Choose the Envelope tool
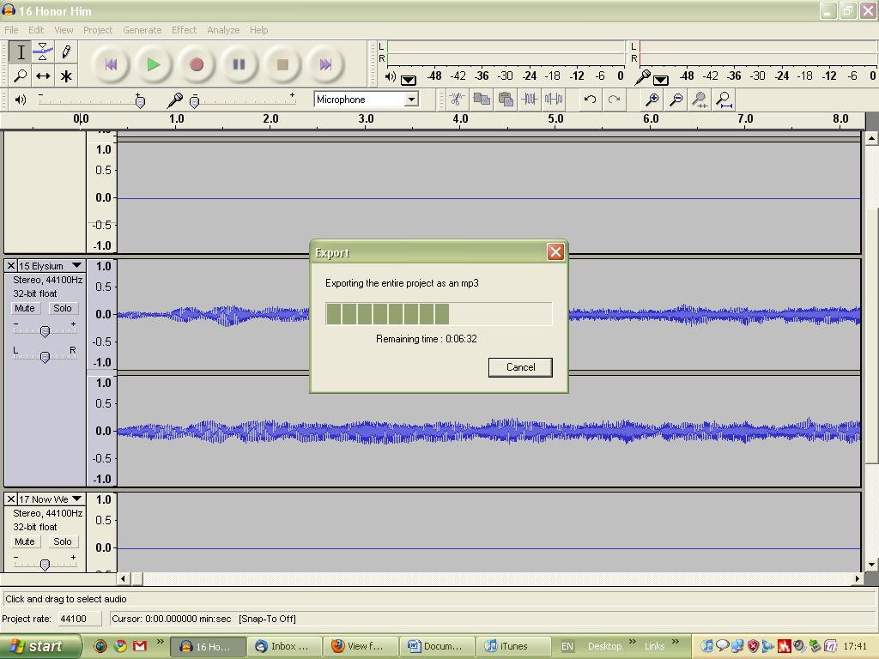Screen dimensions: 879x659 tap(43, 52)
